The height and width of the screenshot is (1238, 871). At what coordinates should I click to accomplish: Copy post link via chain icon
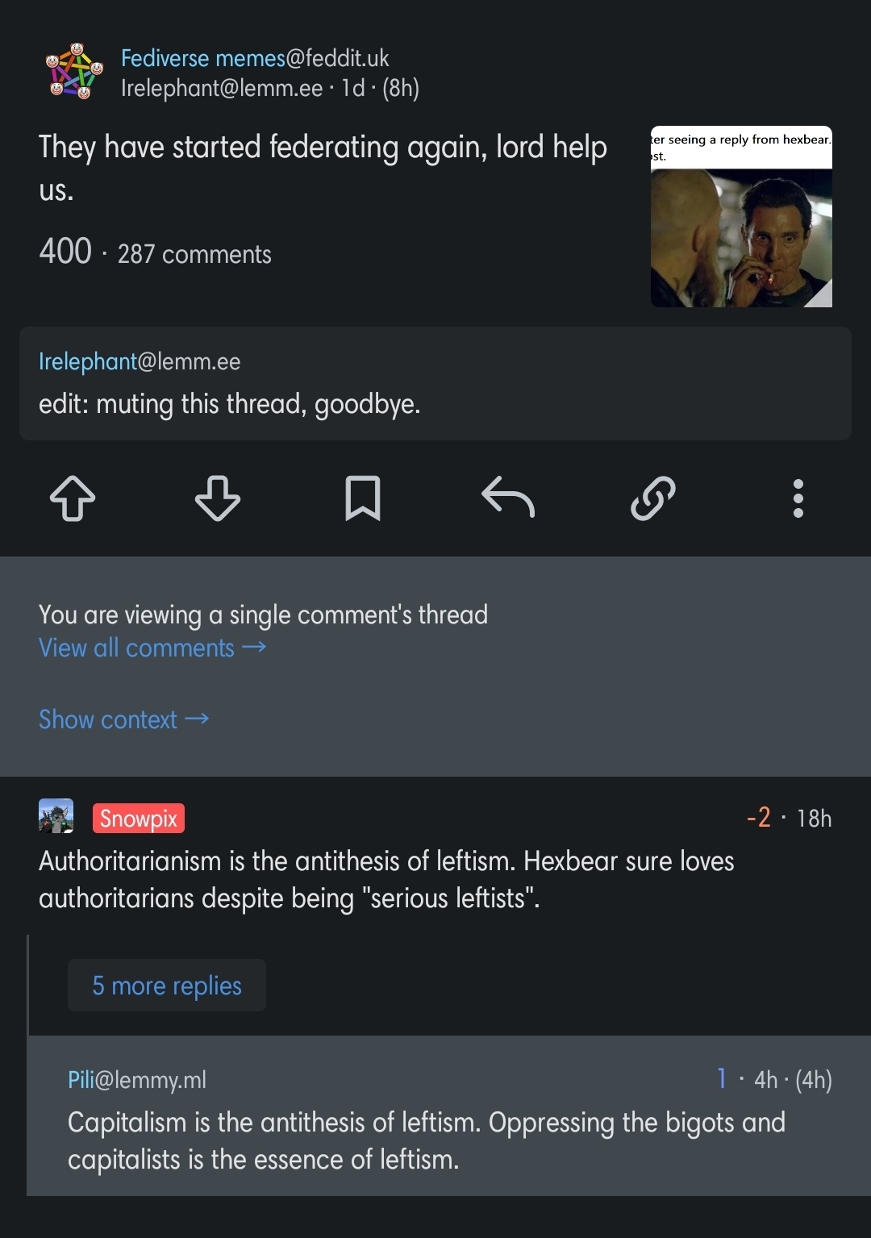653,498
